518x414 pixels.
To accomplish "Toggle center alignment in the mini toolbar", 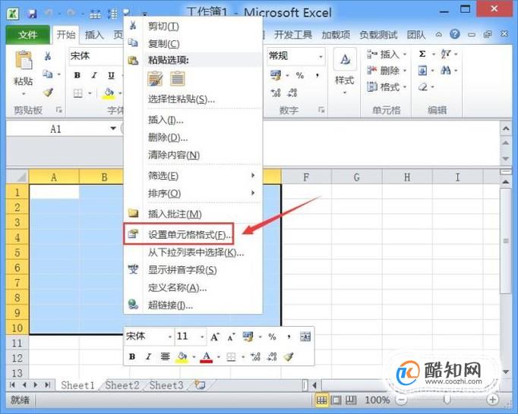I will pyautogui.click(x=165, y=356).
